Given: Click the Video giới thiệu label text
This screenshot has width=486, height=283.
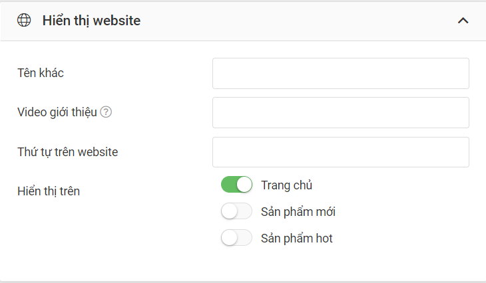Looking at the screenshot, I should pos(57,112).
